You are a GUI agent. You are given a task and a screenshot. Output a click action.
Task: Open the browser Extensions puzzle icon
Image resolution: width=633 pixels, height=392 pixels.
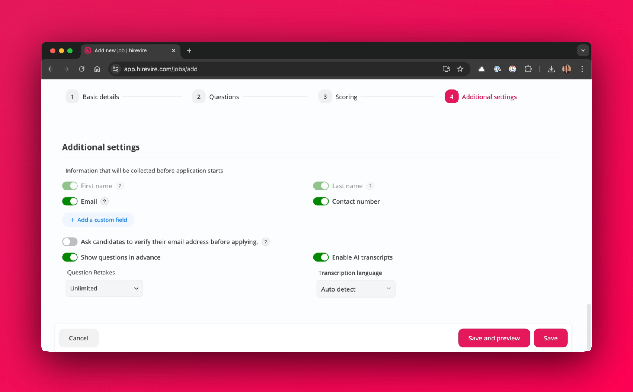pos(528,69)
